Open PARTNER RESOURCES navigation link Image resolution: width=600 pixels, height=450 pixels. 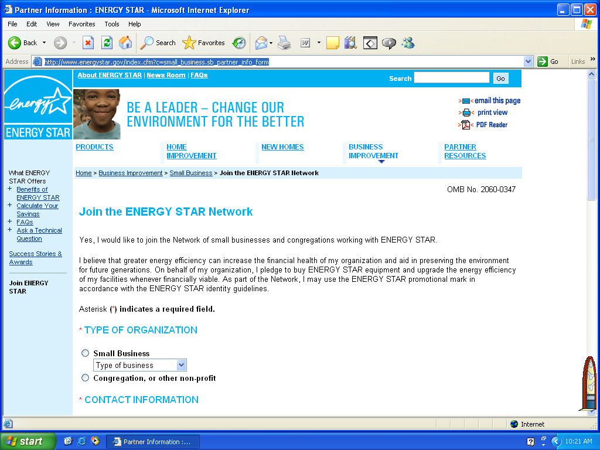click(x=465, y=151)
